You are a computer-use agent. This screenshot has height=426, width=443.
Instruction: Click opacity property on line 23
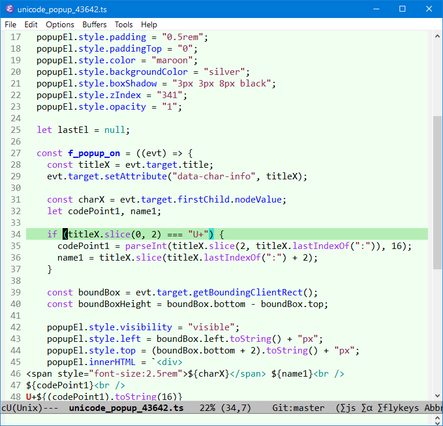click(128, 107)
